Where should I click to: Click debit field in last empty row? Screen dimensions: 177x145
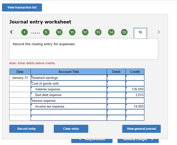[116, 118]
